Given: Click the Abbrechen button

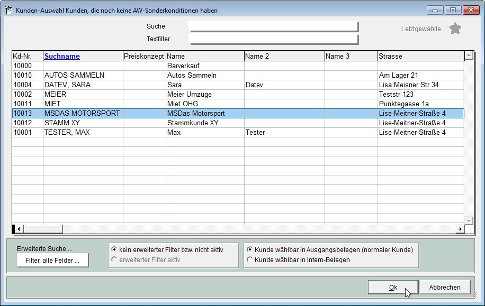Looking at the screenshot, I should [445, 288].
